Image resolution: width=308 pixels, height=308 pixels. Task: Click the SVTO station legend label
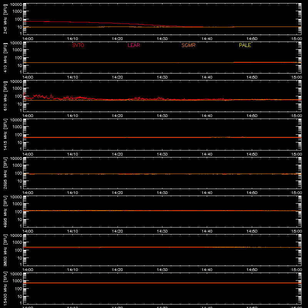tap(78, 45)
